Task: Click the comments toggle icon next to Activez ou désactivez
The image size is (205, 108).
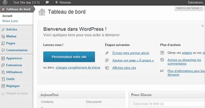Action: 162,60
